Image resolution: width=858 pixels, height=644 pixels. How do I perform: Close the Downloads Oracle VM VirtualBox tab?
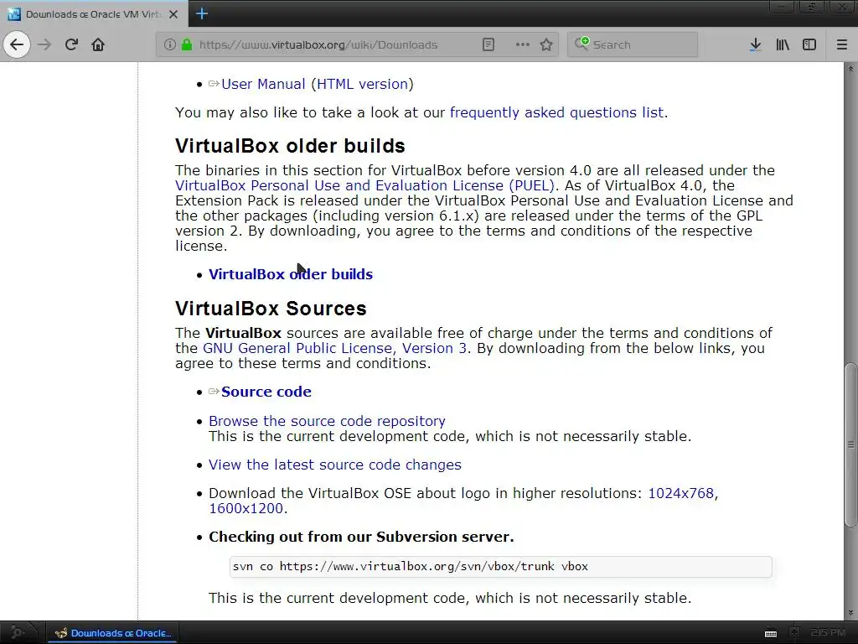point(173,14)
